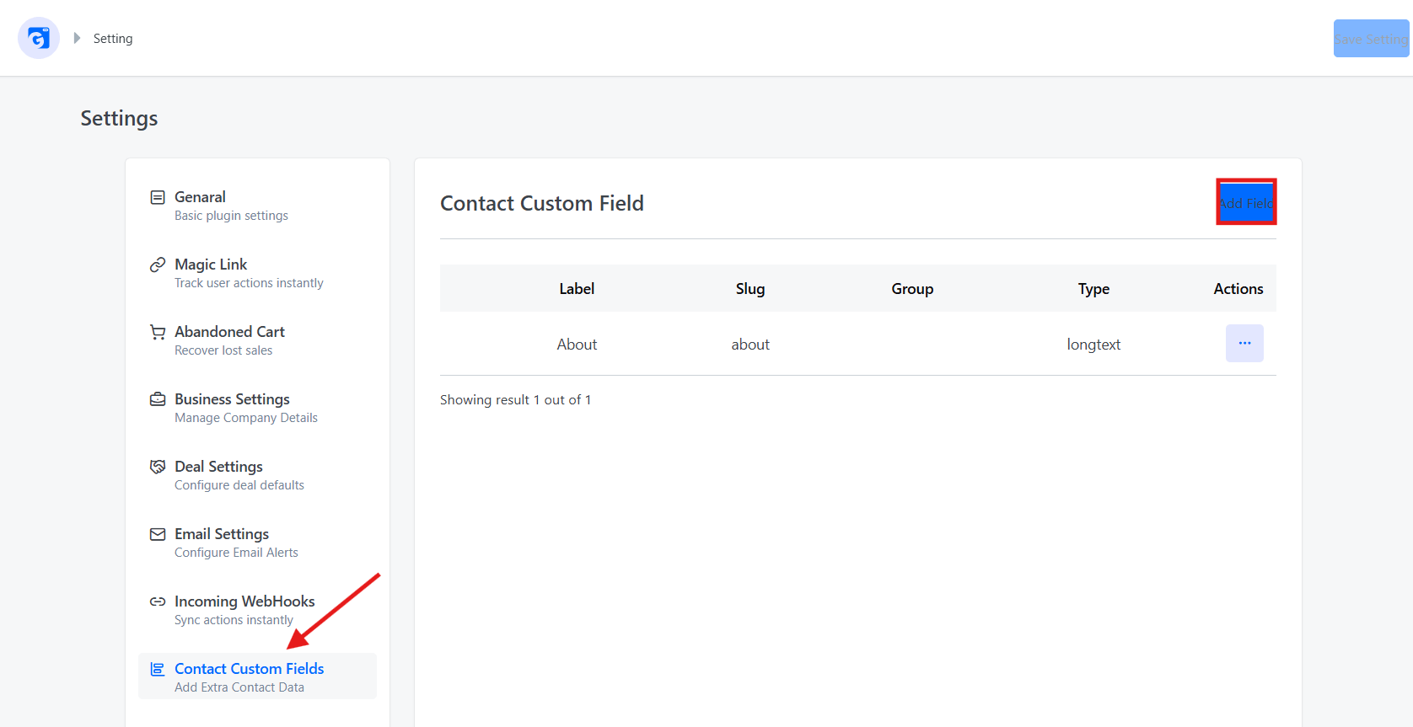Click 'Add Extra Contact Data' subtitle

tap(239, 687)
